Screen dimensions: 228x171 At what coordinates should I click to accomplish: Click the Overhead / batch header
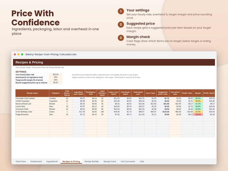pos(126,93)
